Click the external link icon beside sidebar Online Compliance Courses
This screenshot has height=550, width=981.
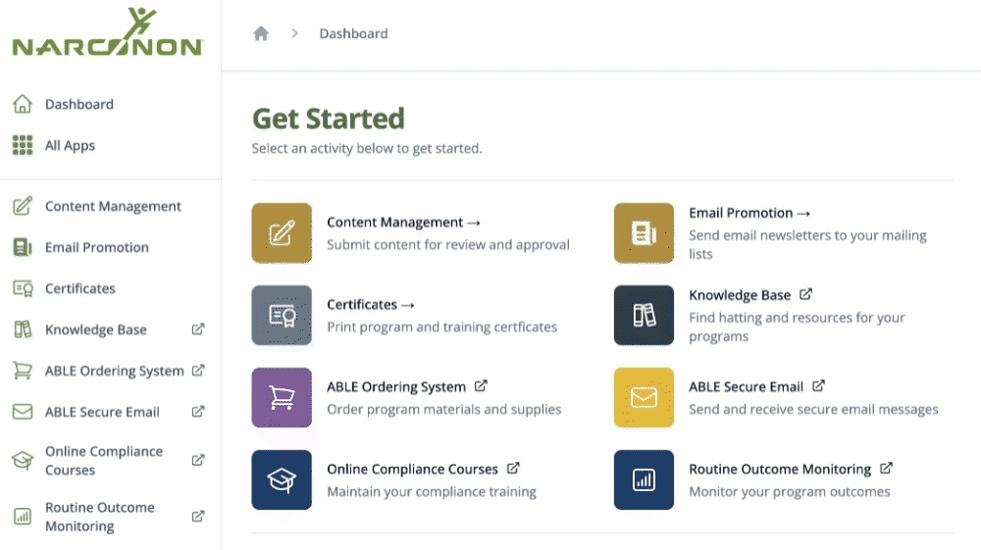198,460
